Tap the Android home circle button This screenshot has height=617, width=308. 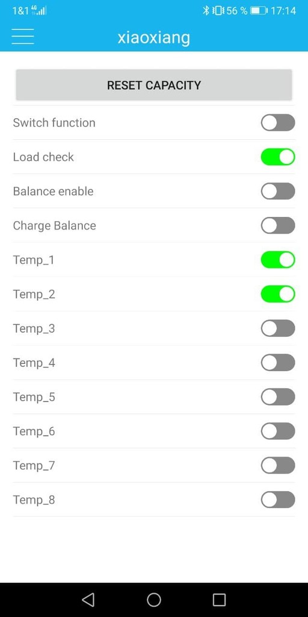point(154,600)
